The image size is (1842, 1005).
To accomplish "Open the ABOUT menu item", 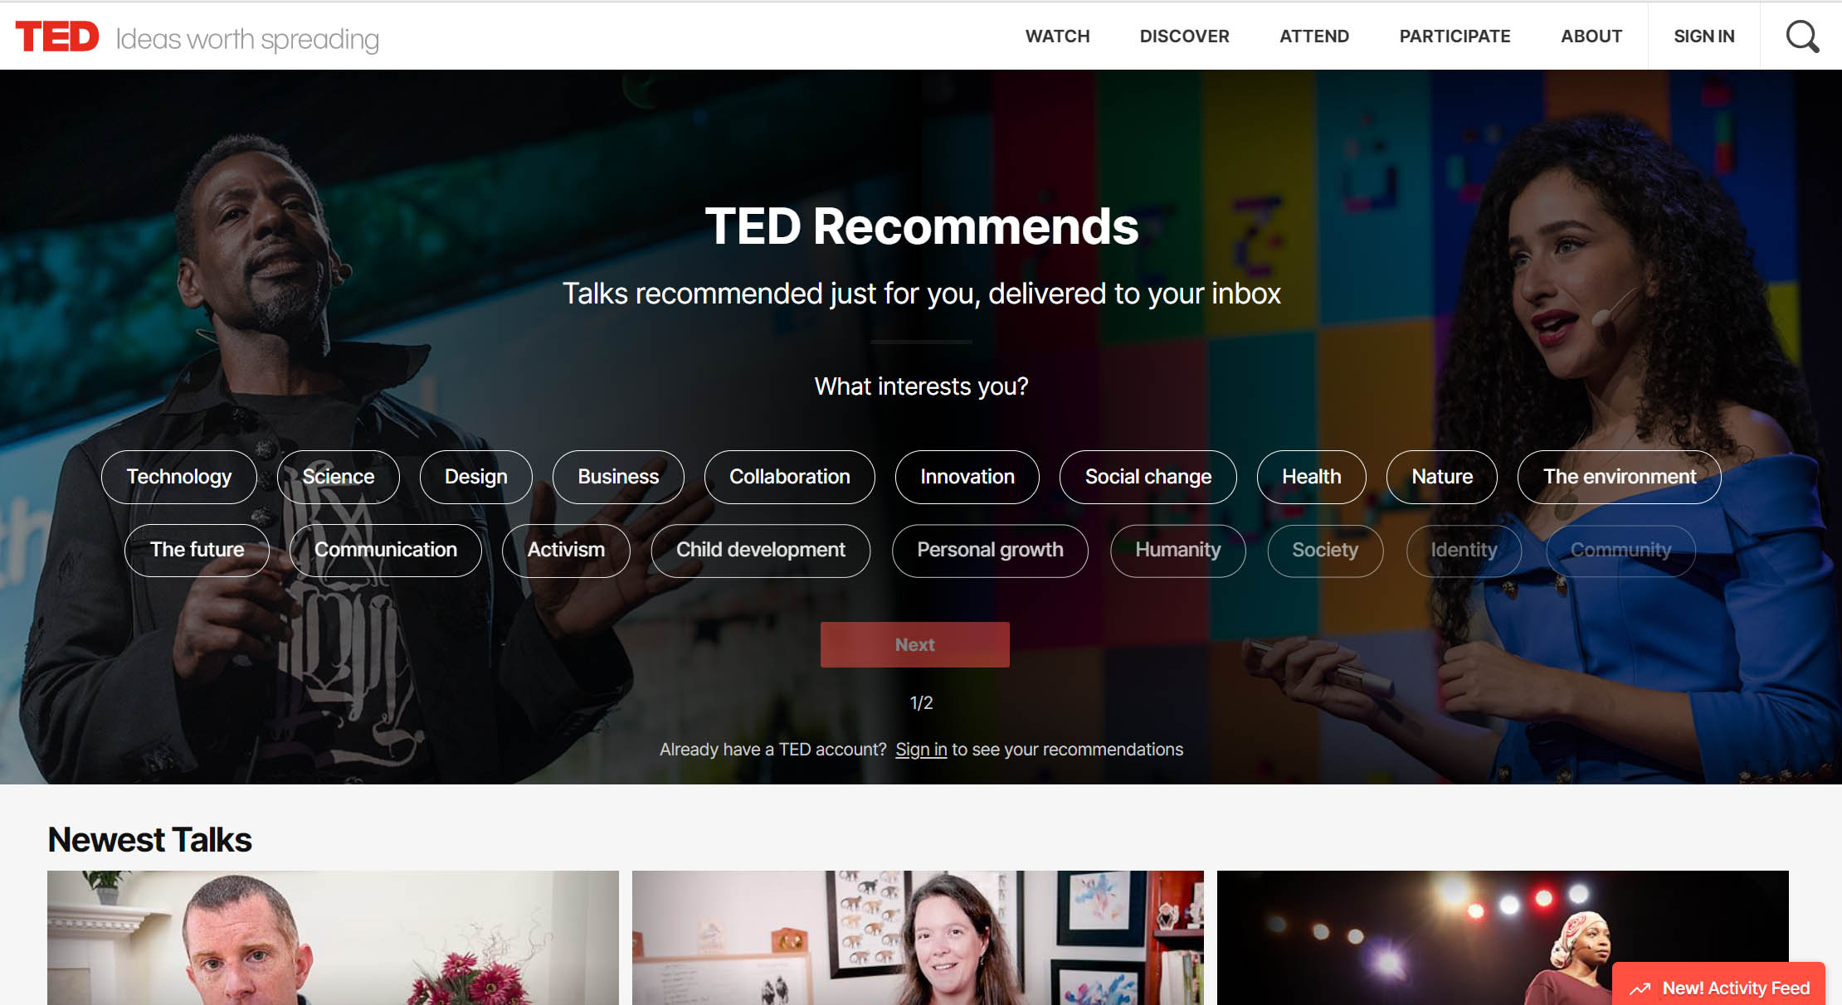I will (x=1591, y=36).
